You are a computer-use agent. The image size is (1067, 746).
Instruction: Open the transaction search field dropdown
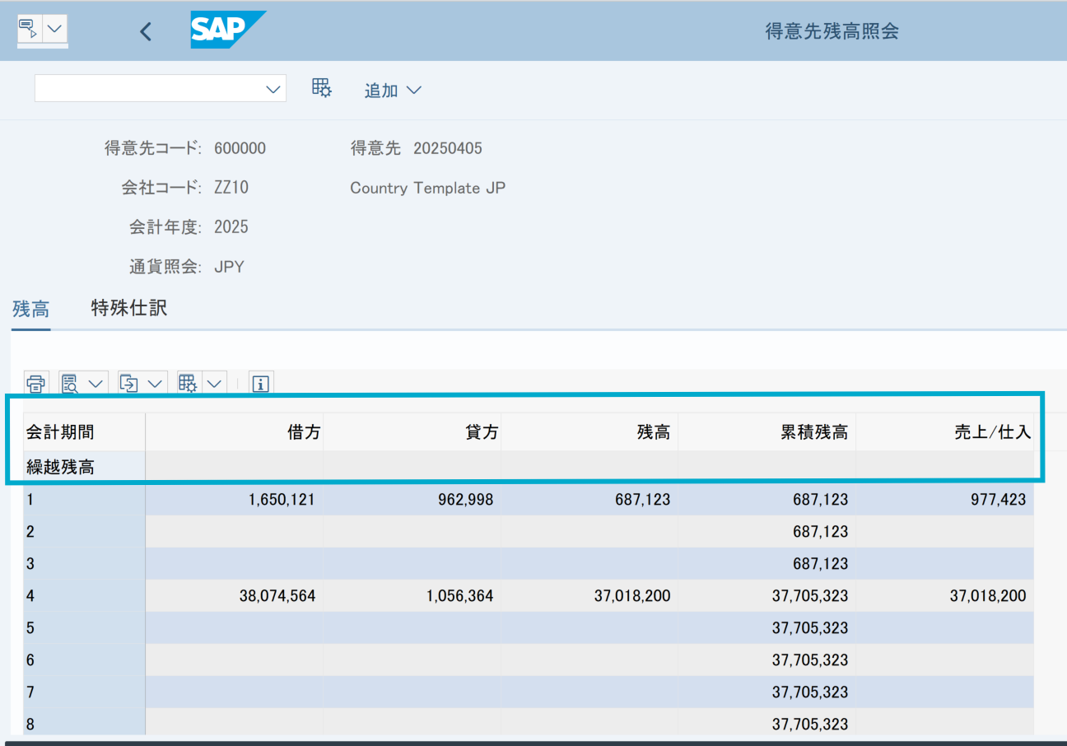pos(273,87)
